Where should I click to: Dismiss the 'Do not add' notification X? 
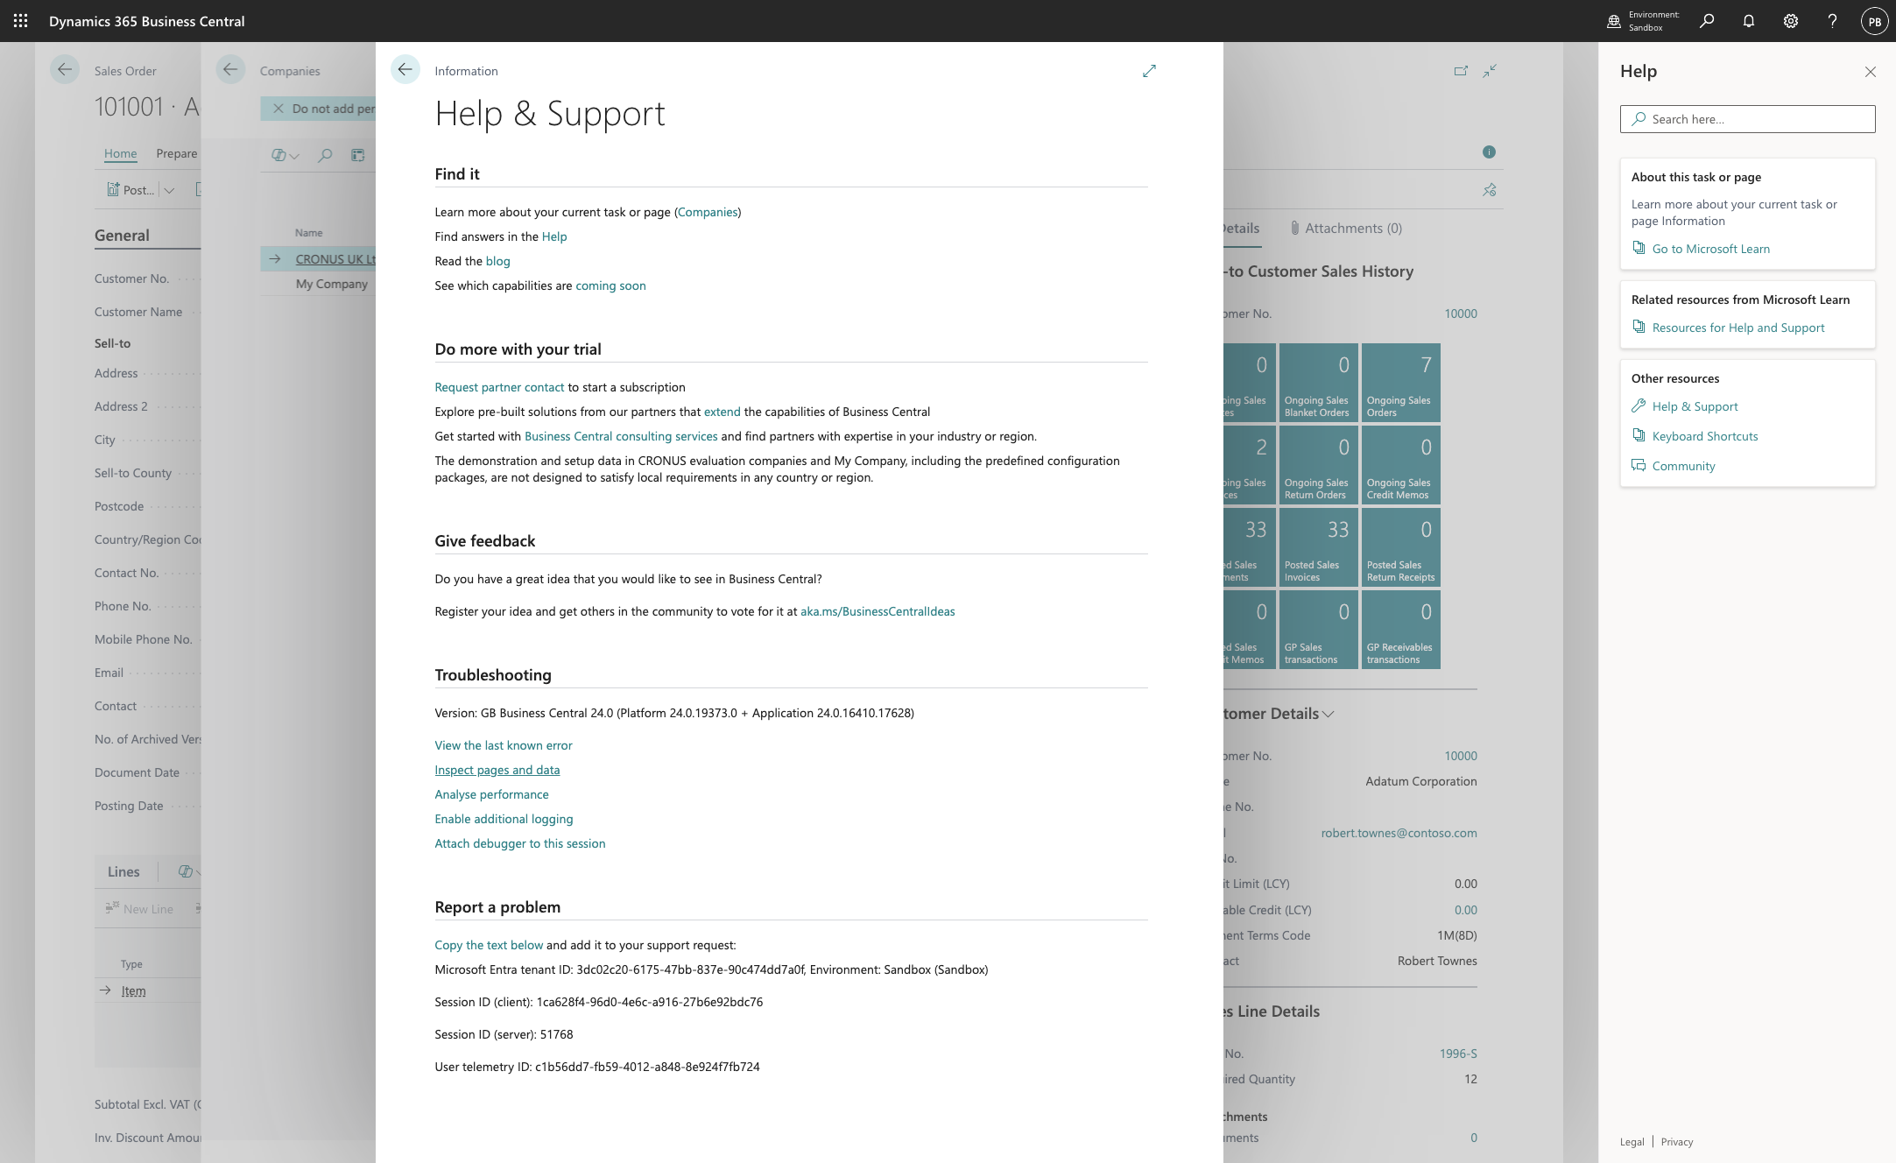coord(278,109)
